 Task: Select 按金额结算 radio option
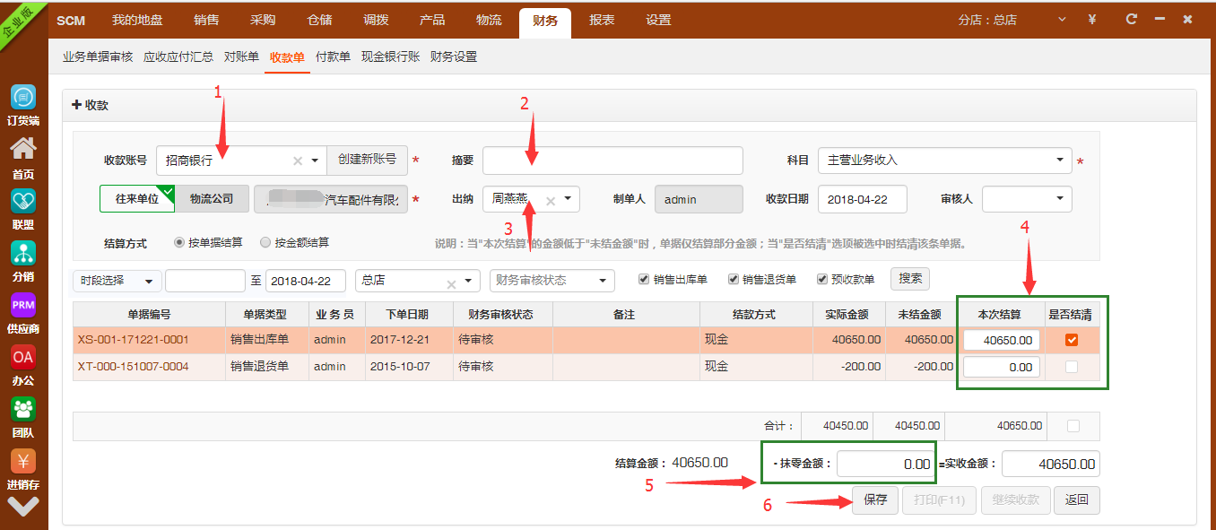265,242
